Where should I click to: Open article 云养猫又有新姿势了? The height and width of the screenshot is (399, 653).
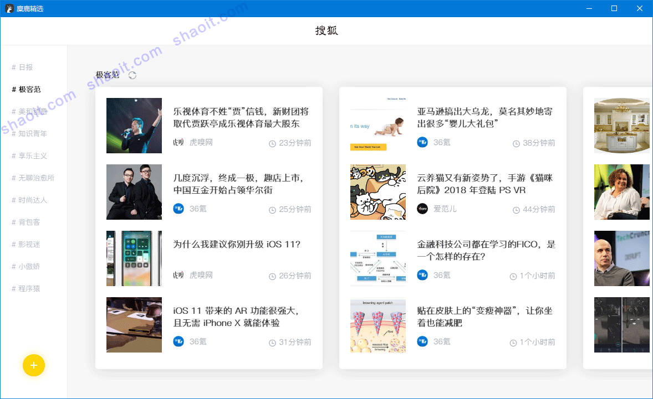pyautogui.click(x=484, y=184)
